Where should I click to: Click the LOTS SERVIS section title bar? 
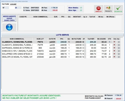62,35
